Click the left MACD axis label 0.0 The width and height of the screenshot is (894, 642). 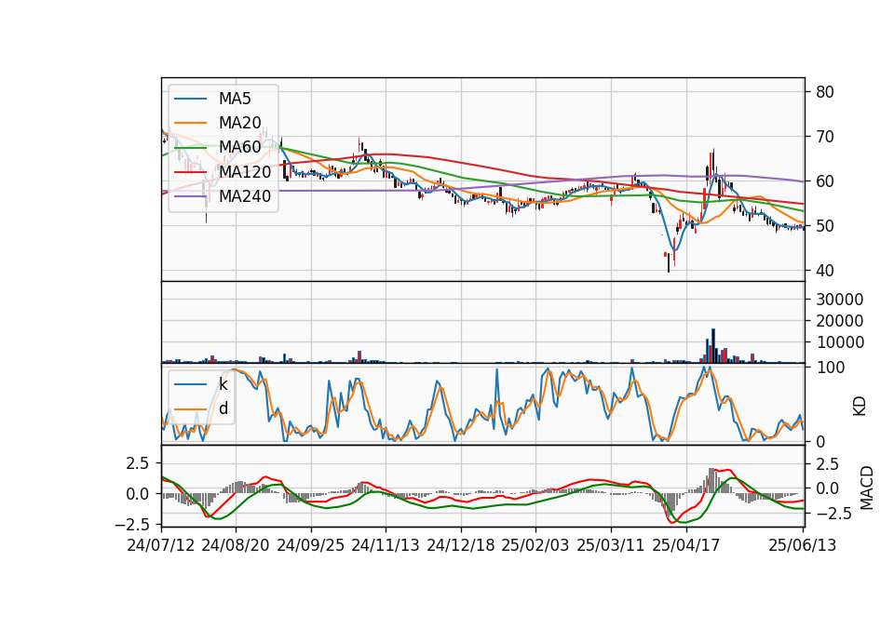(138, 493)
